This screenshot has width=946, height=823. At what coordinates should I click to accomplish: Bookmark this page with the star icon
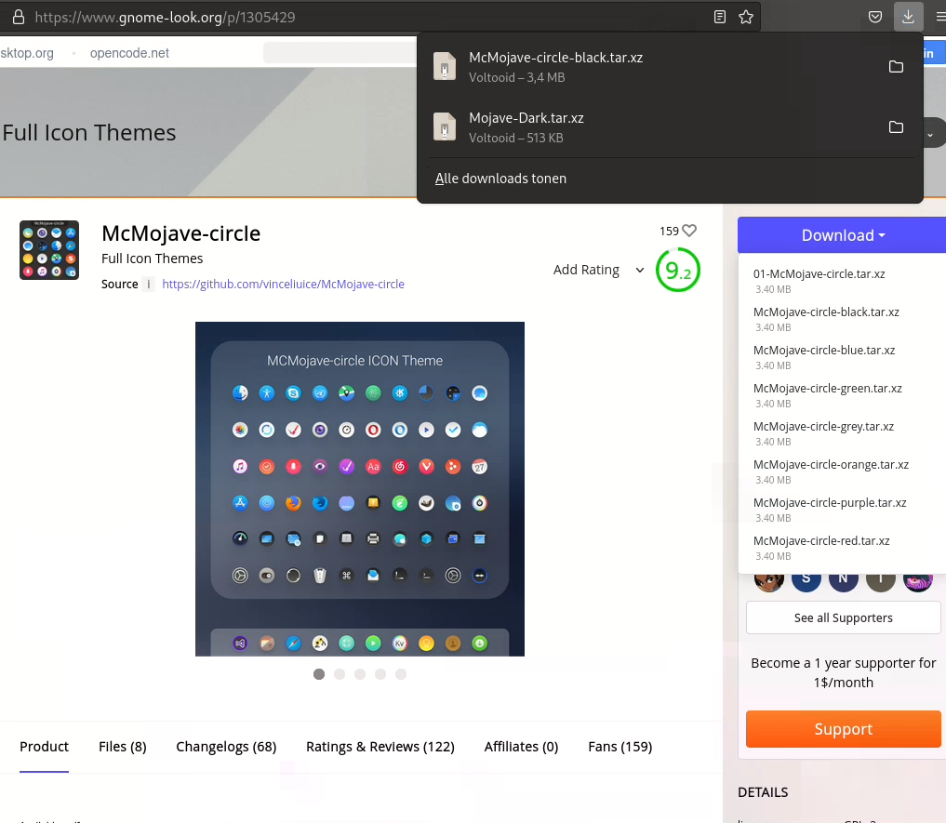pyautogui.click(x=746, y=17)
